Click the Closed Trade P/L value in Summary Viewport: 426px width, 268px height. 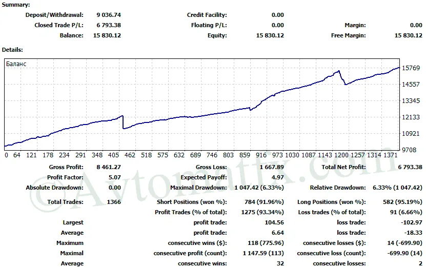109,25
